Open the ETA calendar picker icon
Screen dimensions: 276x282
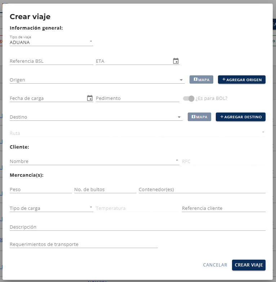pyautogui.click(x=176, y=61)
